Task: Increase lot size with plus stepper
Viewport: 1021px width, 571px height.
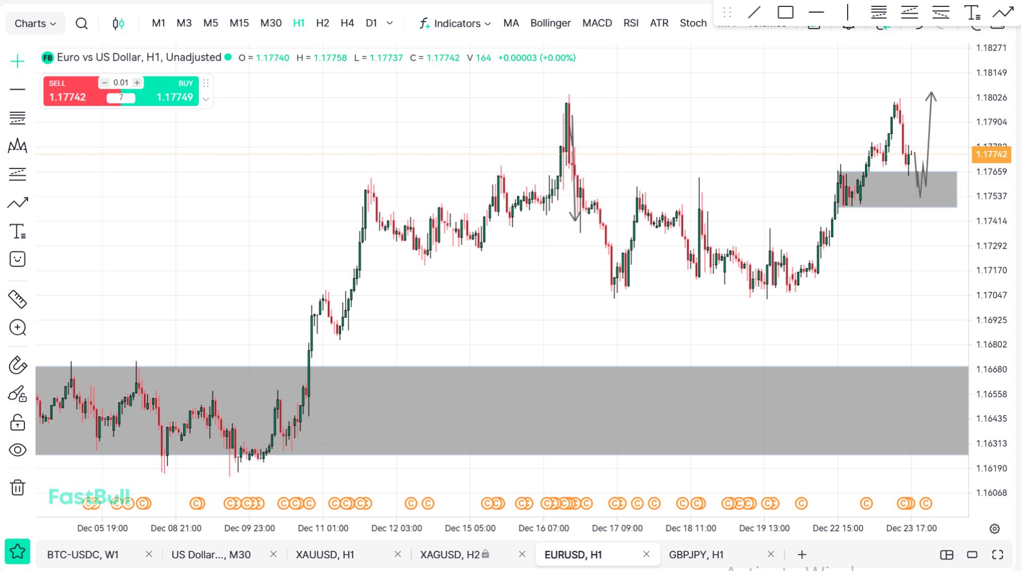Action: (137, 82)
